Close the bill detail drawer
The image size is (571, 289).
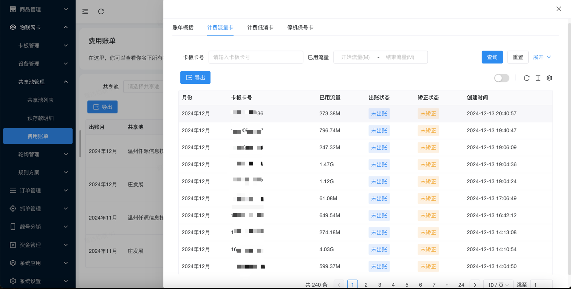pyautogui.click(x=559, y=9)
